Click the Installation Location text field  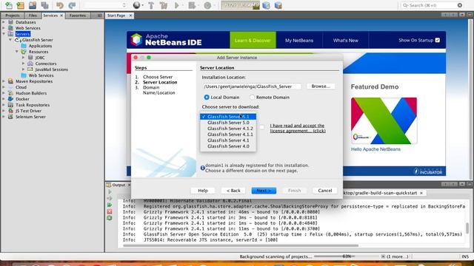252,86
